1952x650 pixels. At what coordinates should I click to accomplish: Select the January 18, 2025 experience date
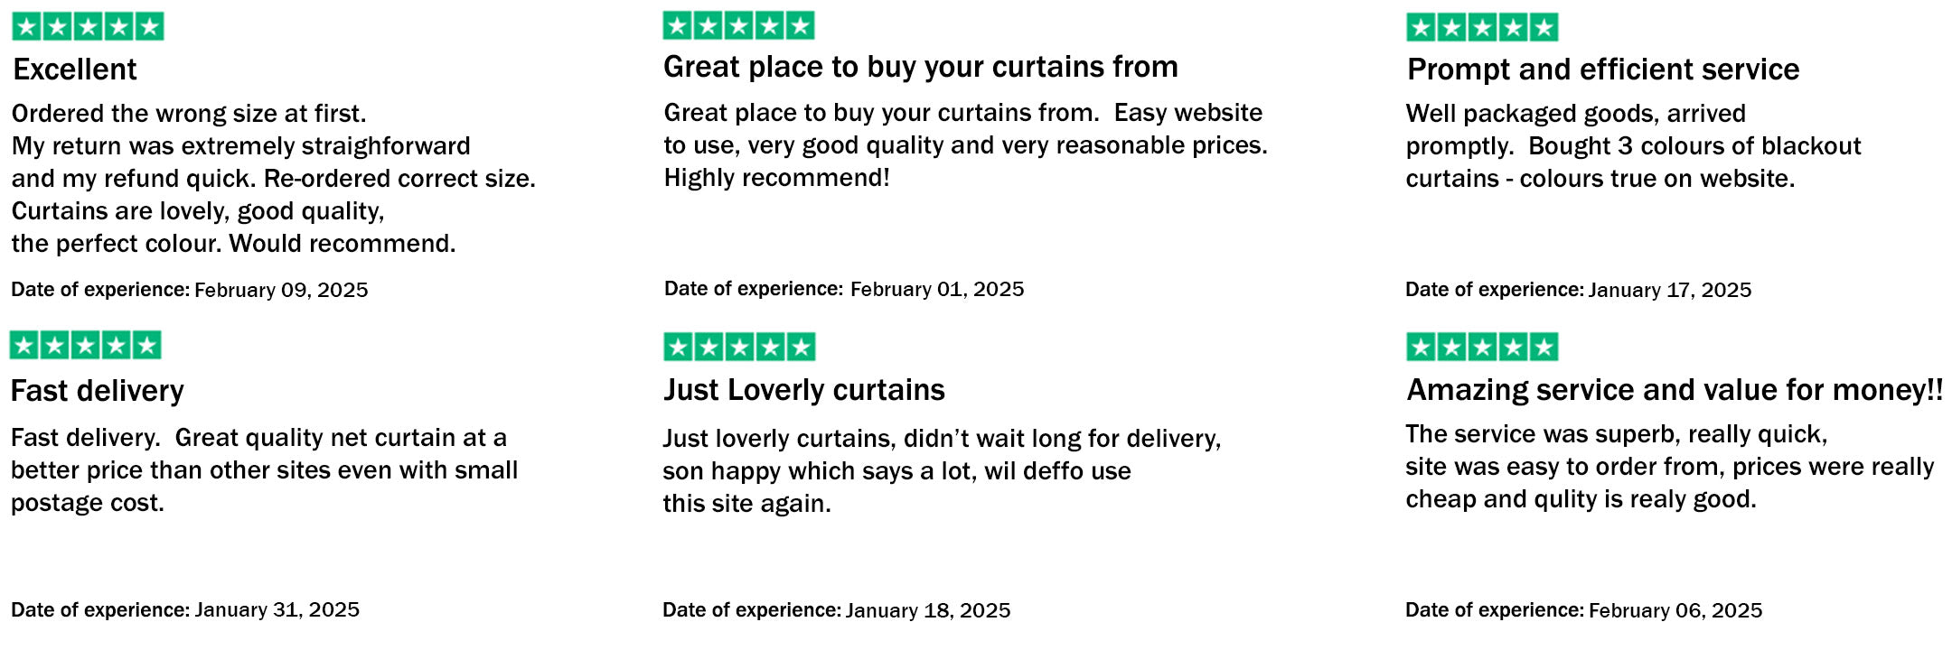(x=927, y=610)
